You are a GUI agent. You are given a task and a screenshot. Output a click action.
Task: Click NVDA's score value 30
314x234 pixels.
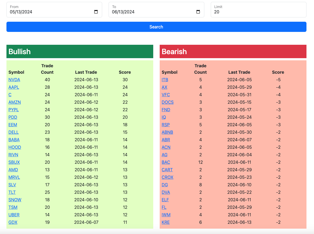click(125, 80)
